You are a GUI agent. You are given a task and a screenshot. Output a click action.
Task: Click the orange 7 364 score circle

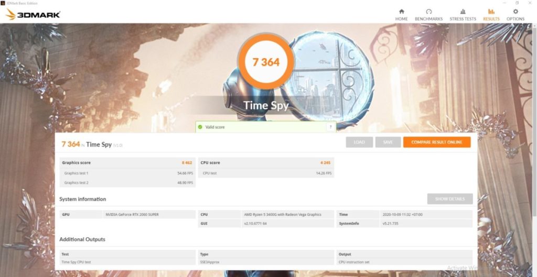[x=266, y=62]
